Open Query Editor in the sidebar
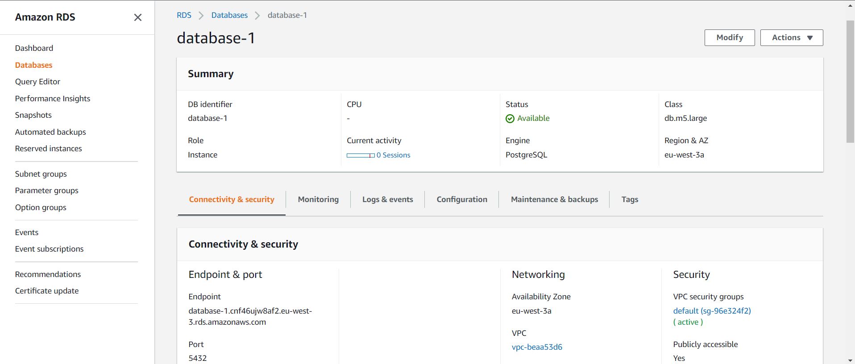Screen dimensions: 855x364 click(37, 82)
